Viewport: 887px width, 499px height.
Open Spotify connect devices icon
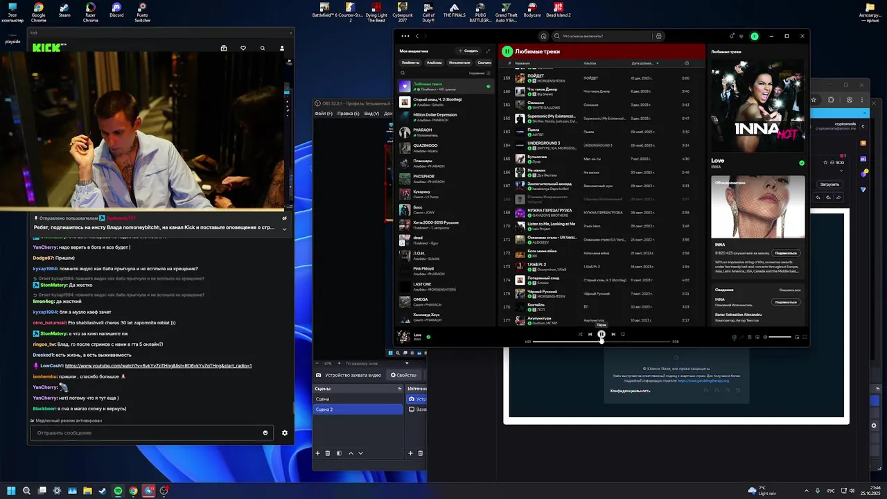pos(757,337)
